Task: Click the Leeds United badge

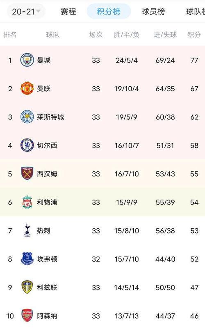Action: (x=27, y=287)
